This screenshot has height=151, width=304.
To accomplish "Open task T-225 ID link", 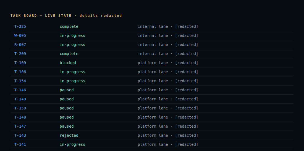I will (20, 26).
